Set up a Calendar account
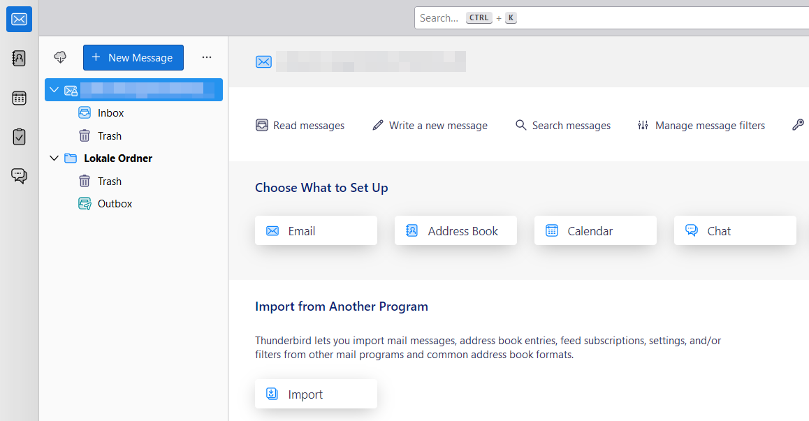The height and width of the screenshot is (421, 809). [595, 231]
